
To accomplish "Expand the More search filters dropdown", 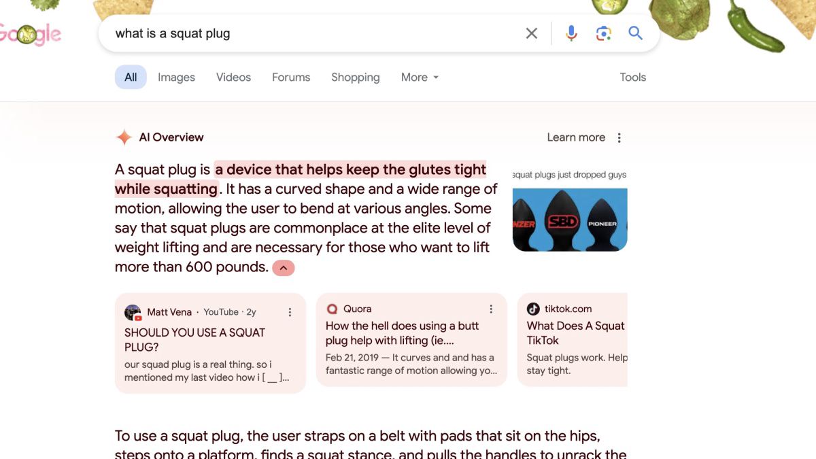I will click(x=420, y=78).
